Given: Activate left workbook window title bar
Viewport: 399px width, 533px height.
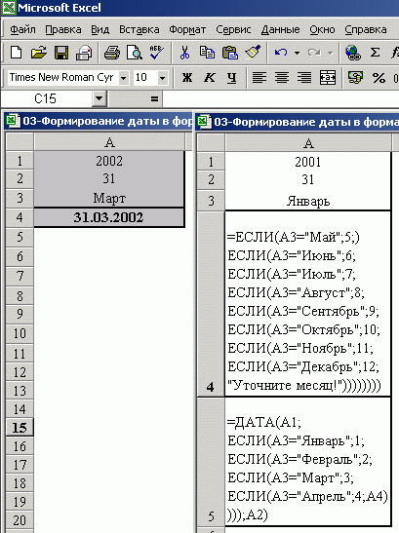Looking at the screenshot, I should click(99, 121).
